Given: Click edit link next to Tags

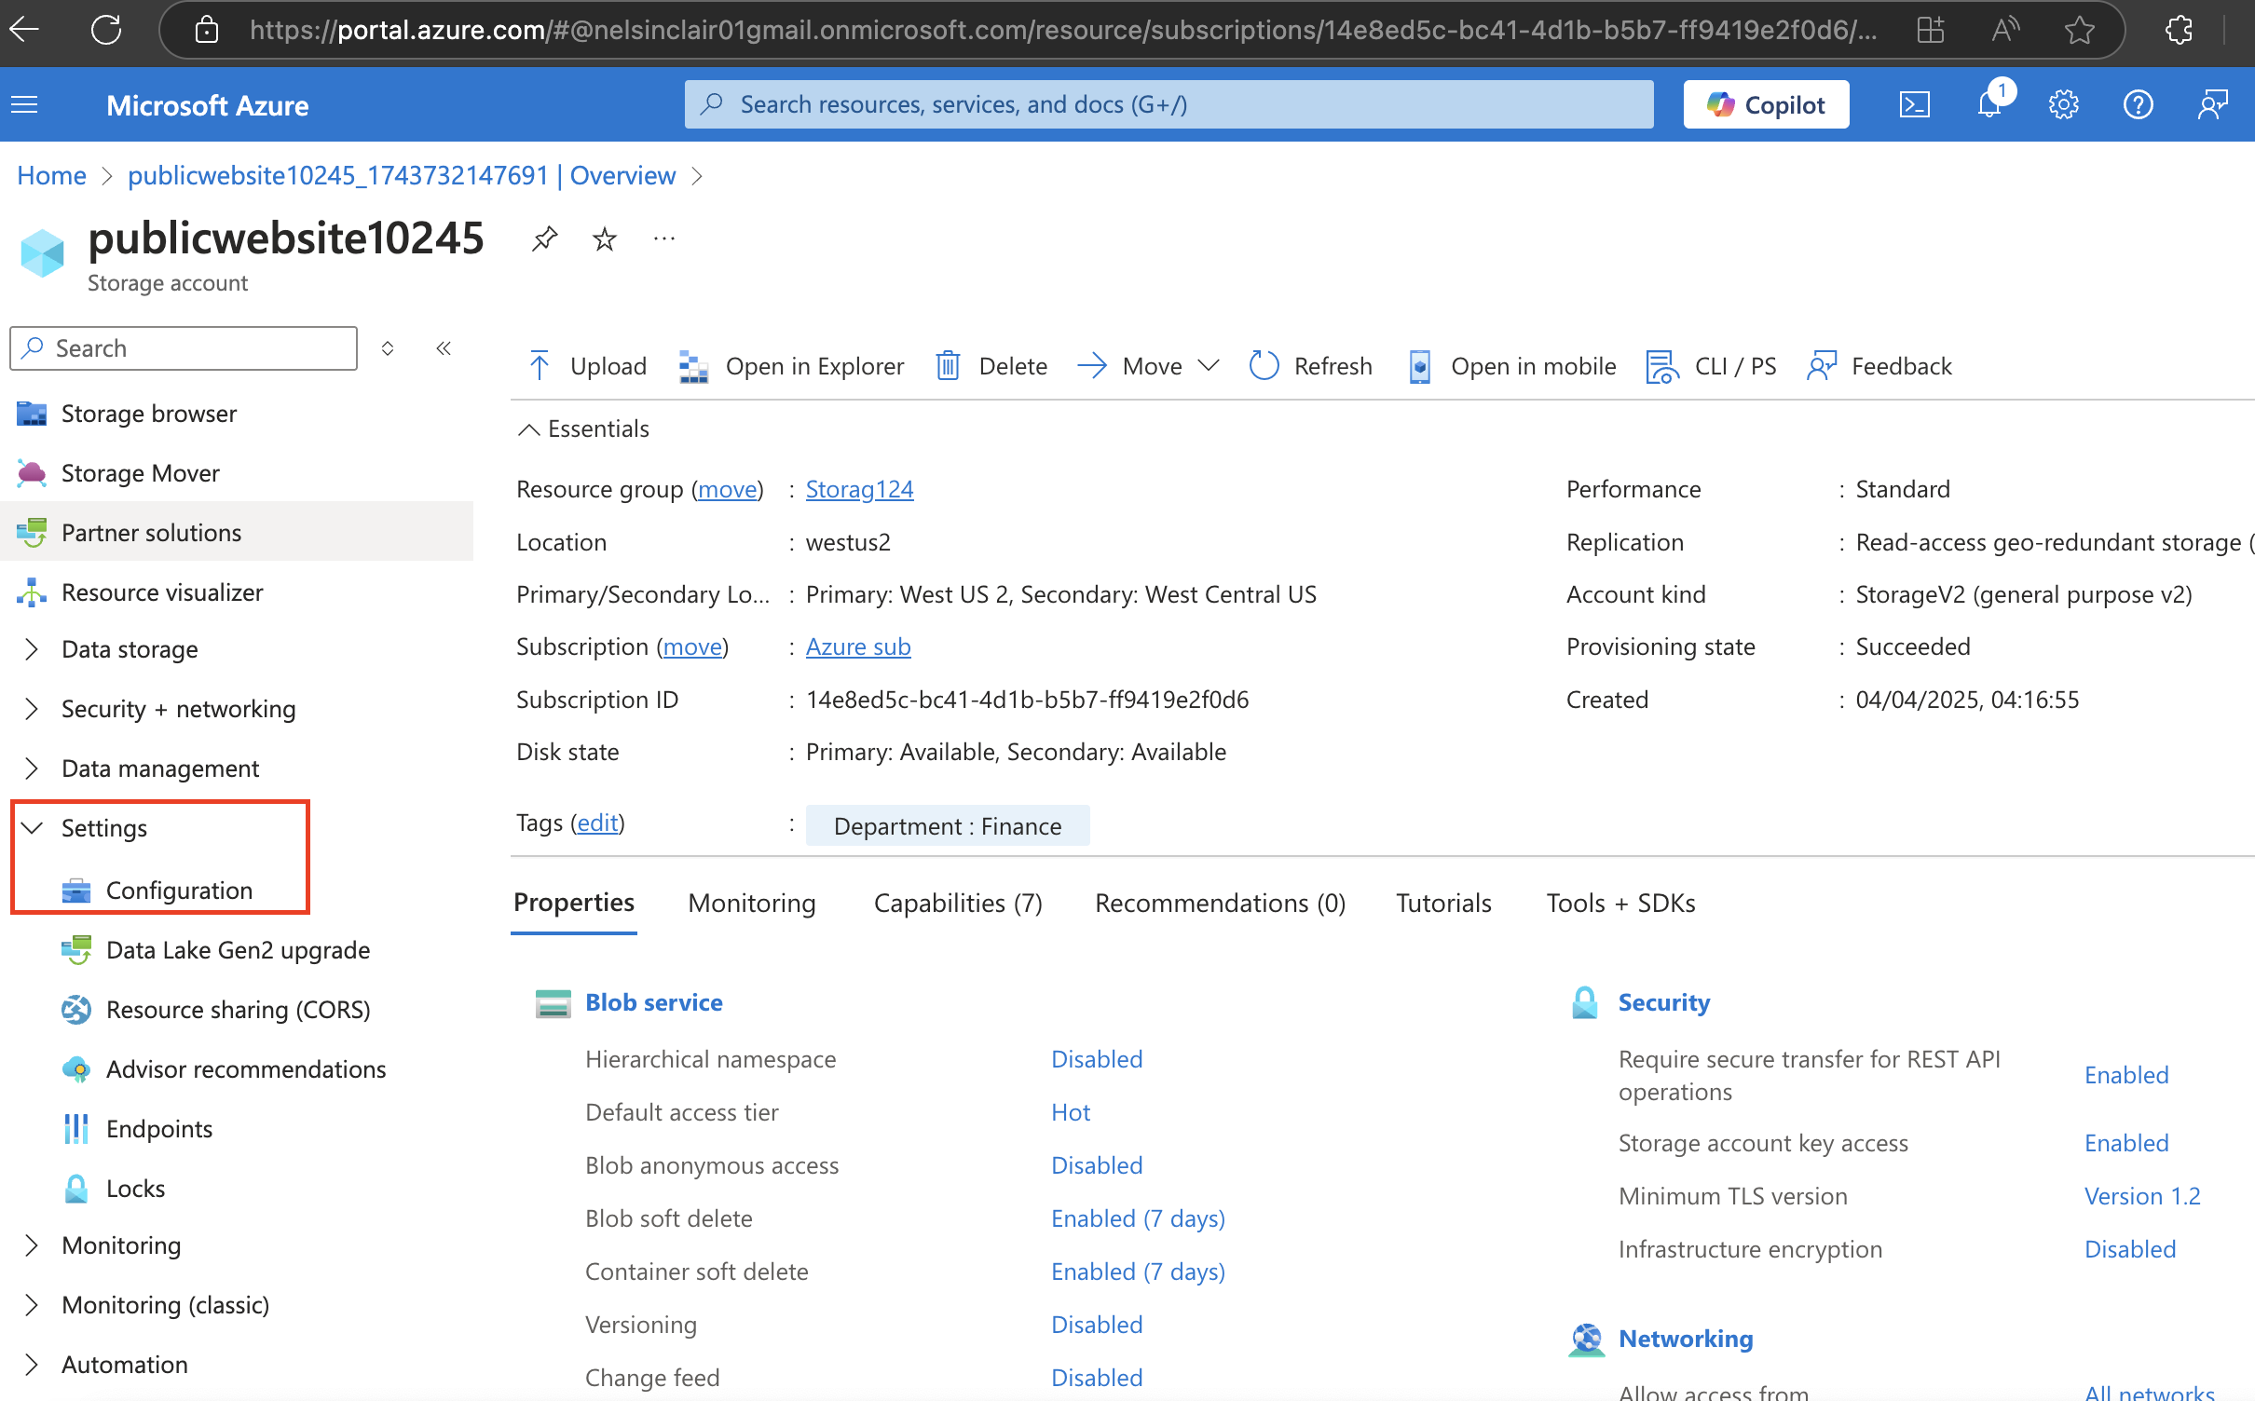Looking at the screenshot, I should (597, 823).
